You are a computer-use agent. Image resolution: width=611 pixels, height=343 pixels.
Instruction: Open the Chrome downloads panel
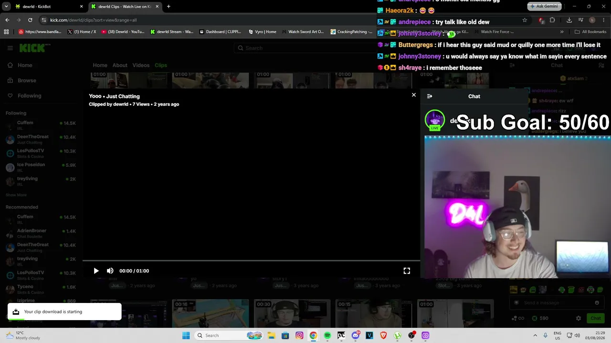(x=569, y=20)
